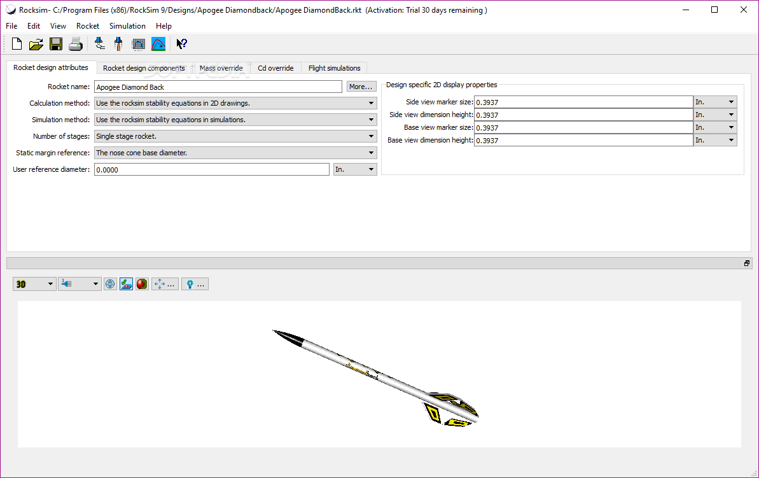Expand the Simulation method dropdown

pos(235,120)
